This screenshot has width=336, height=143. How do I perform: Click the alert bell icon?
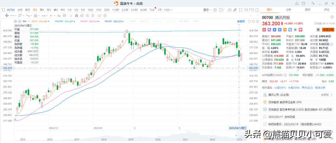[318, 30]
